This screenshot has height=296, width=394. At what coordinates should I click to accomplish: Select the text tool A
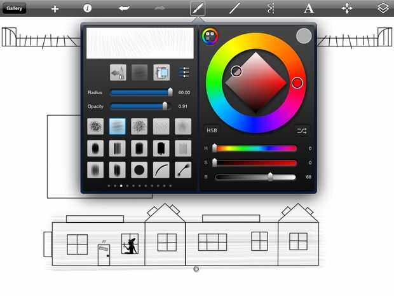pyautogui.click(x=309, y=8)
